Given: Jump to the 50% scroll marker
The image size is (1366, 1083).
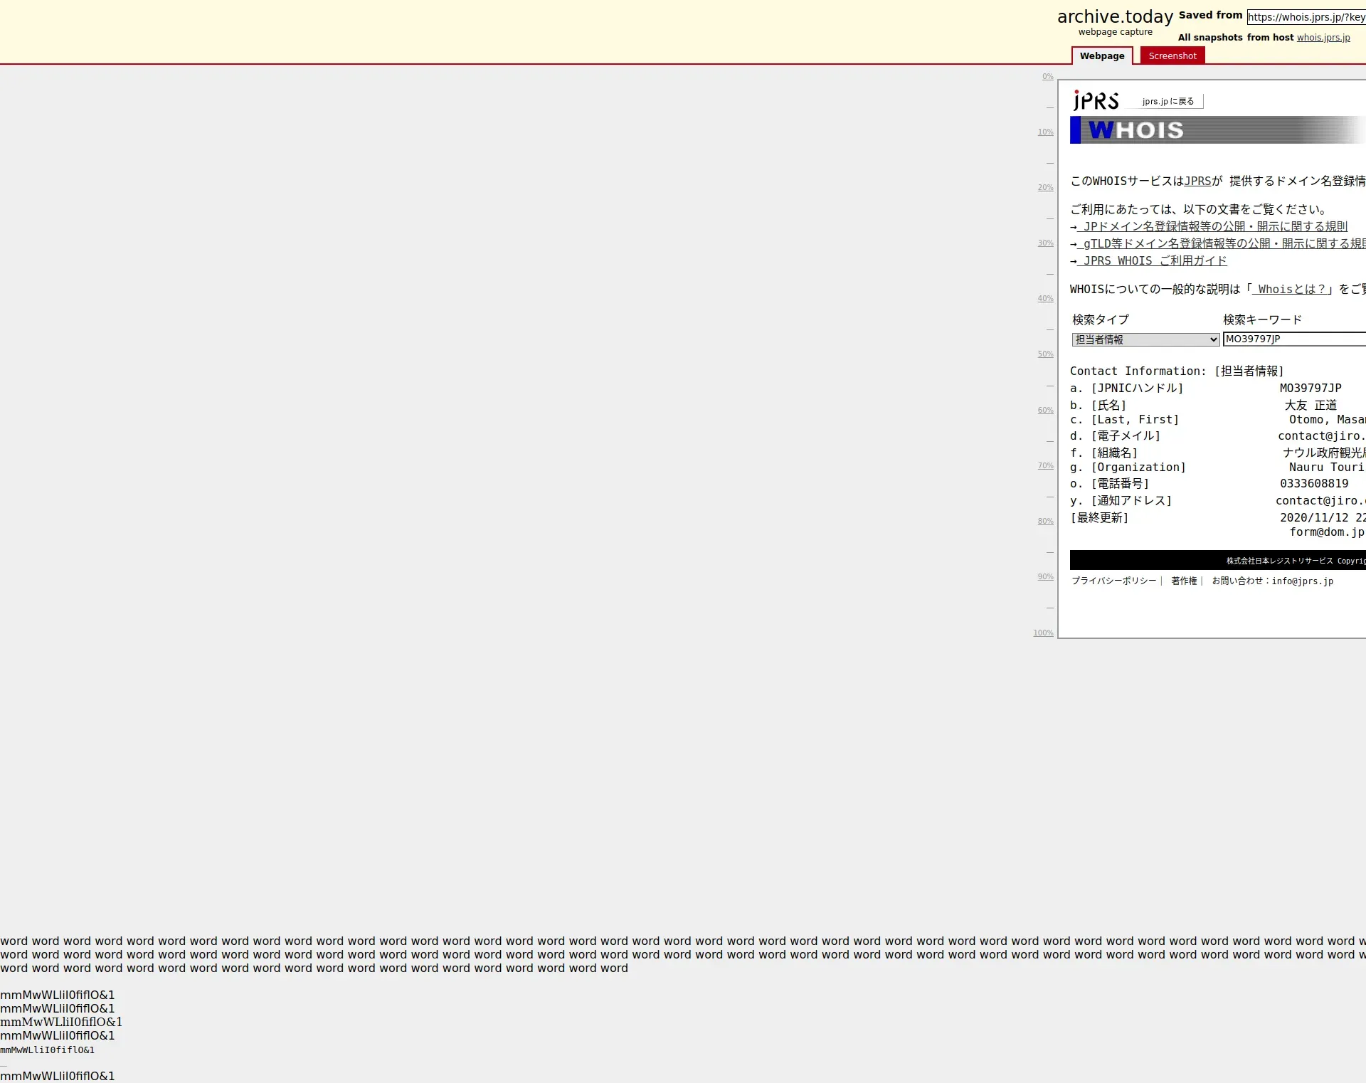Looking at the screenshot, I should pos(1045,354).
